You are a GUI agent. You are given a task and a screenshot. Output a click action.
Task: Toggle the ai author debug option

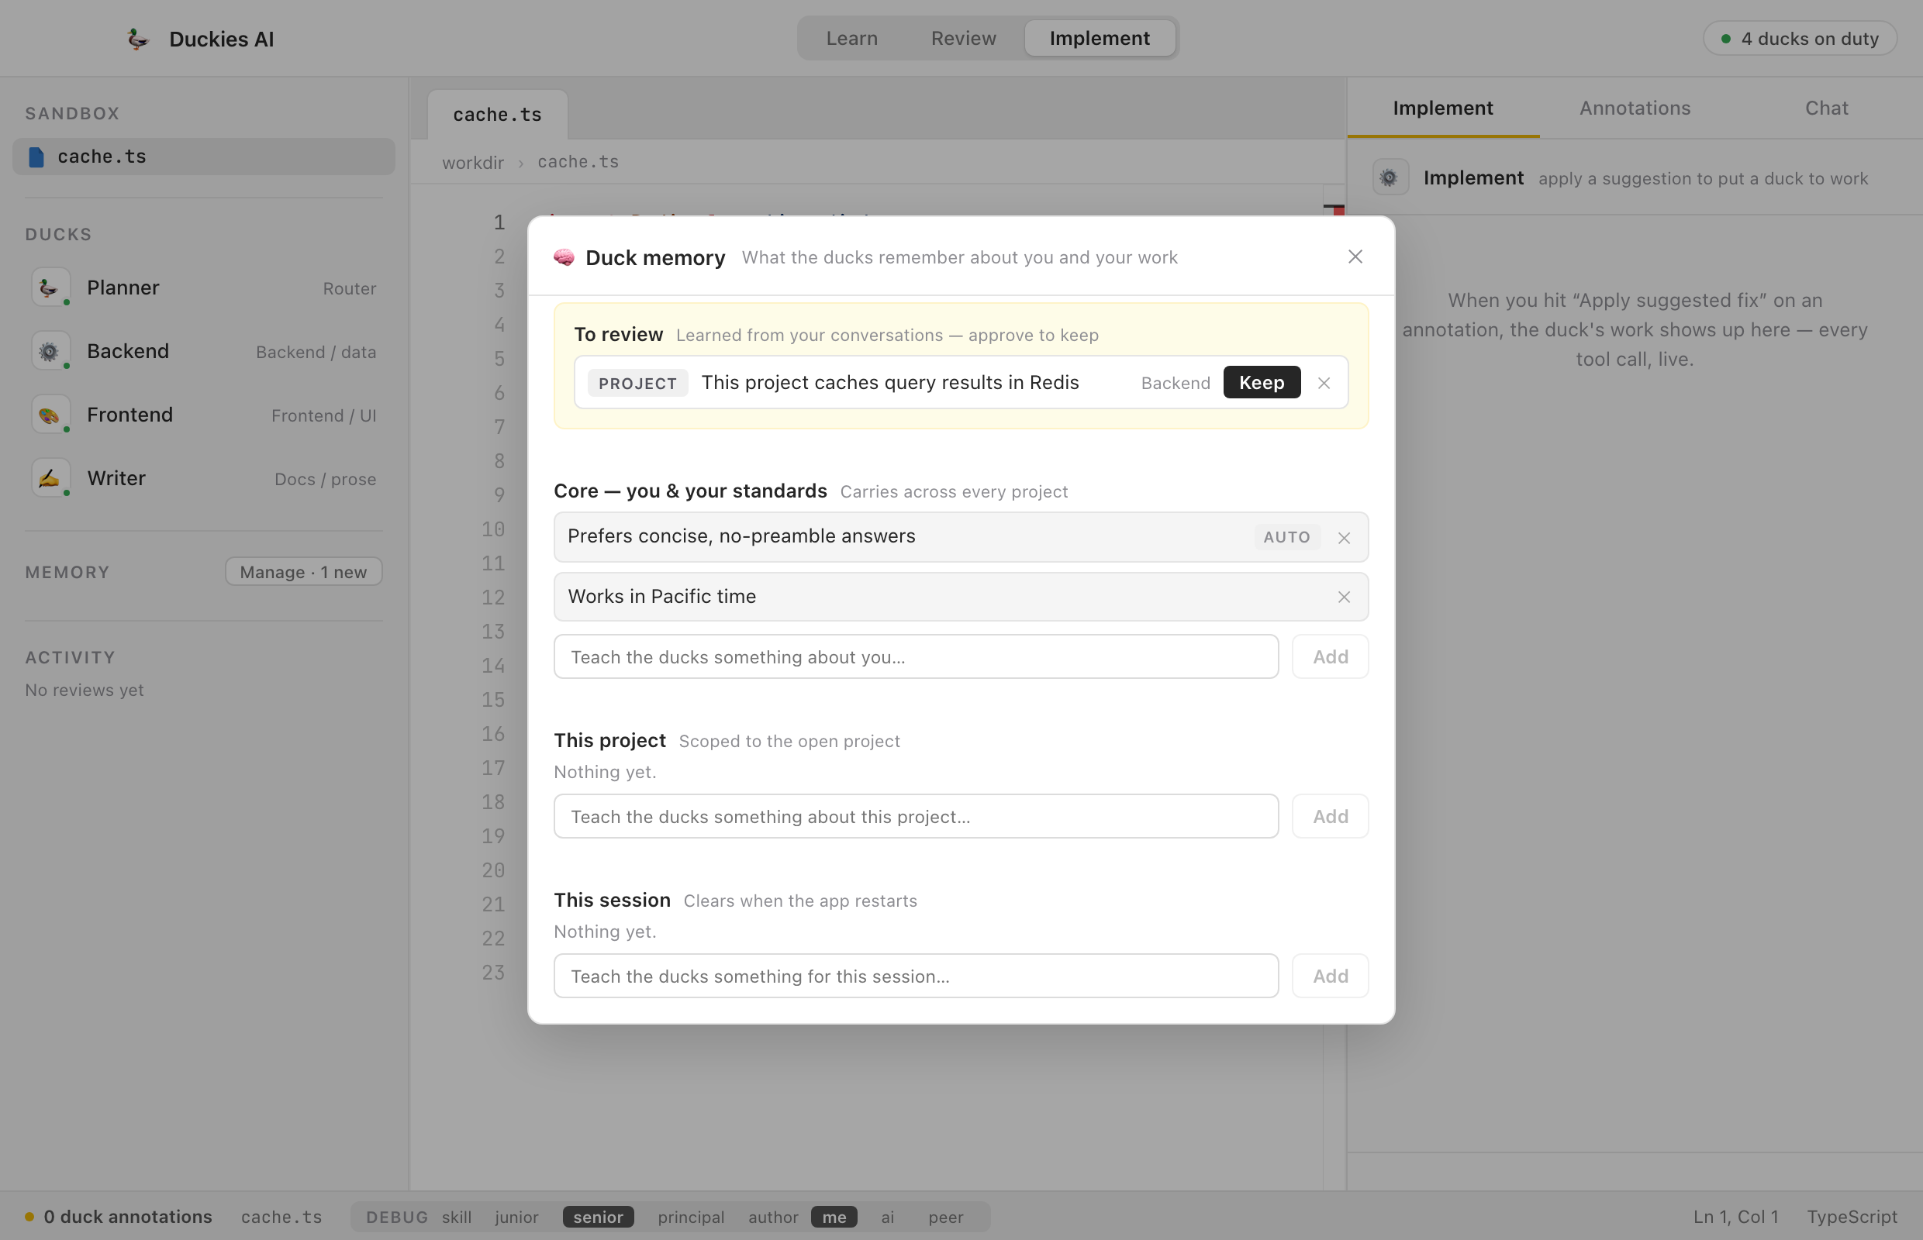pos(888,1217)
